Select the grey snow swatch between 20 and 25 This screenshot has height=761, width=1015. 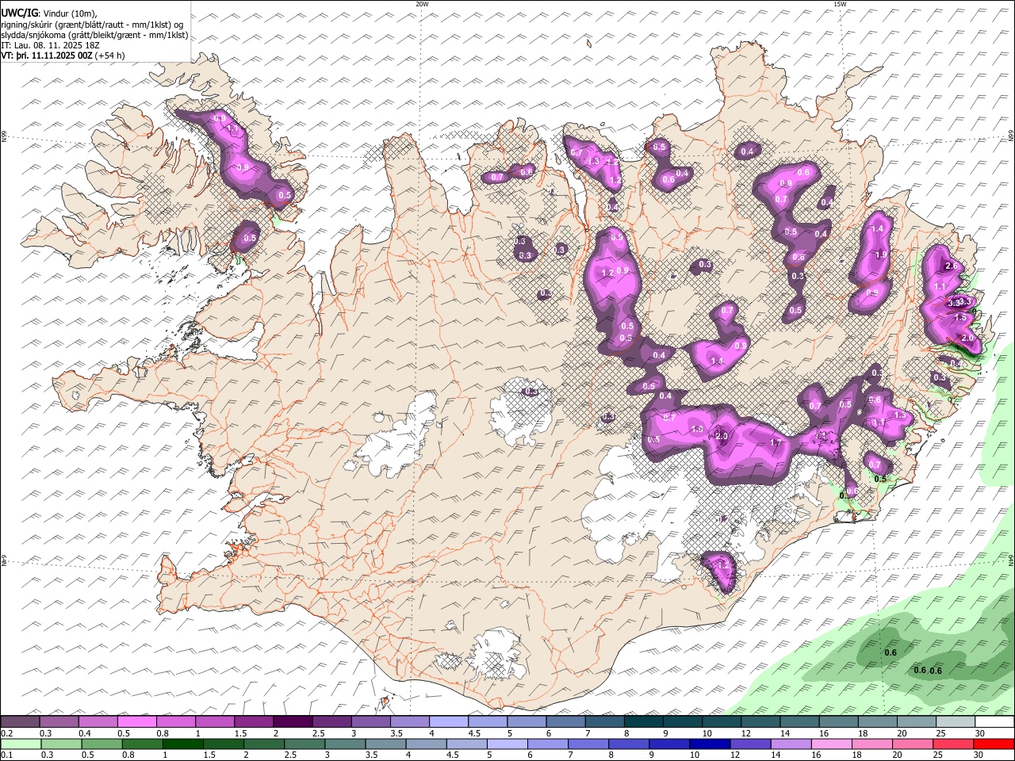click(x=916, y=721)
